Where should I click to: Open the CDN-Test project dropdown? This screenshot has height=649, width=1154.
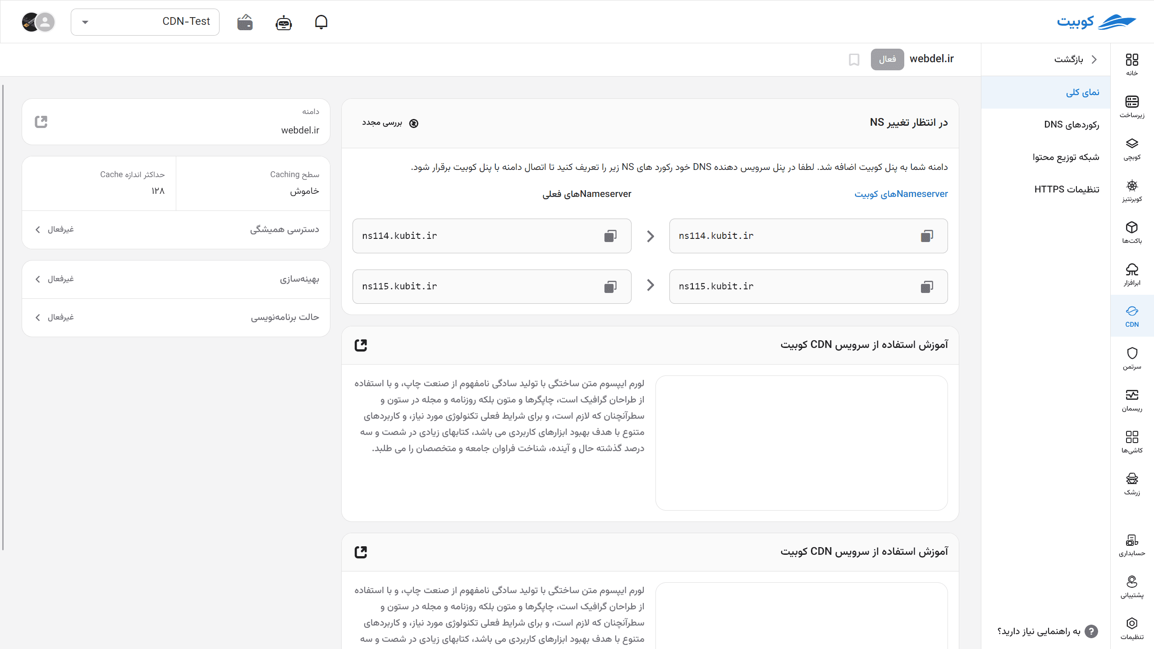[145, 22]
